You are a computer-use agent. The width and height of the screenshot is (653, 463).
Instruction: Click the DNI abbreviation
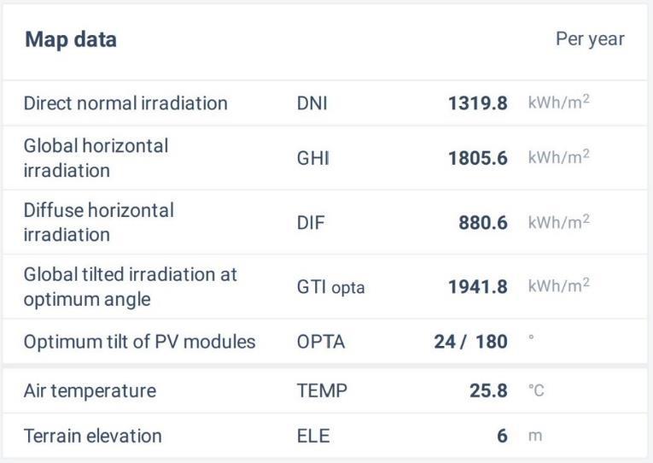pos(312,103)
